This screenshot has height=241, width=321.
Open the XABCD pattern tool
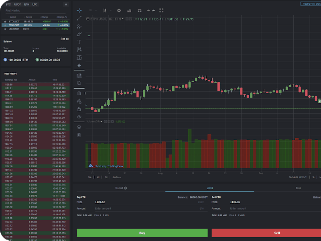point(79,49)
